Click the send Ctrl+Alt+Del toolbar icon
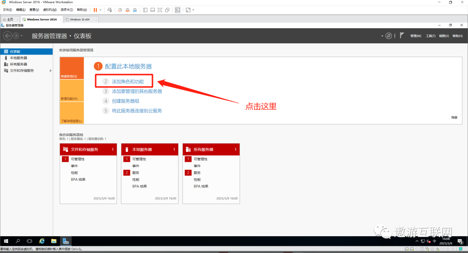The width and height of the screenshot is (468, 253). pyautogui.click(x=110, y=10)
